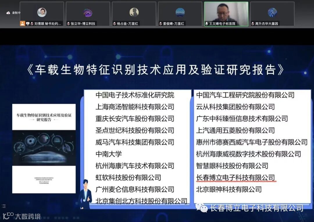Click the name label 高升杰华大基因

click(267, 24)
